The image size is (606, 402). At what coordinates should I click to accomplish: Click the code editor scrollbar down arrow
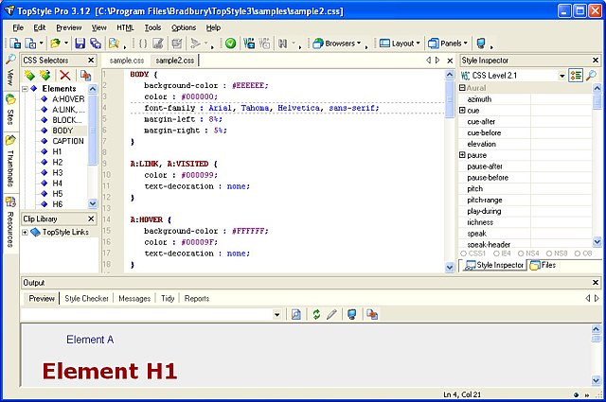pyautogui.click(x=449, y=268)
